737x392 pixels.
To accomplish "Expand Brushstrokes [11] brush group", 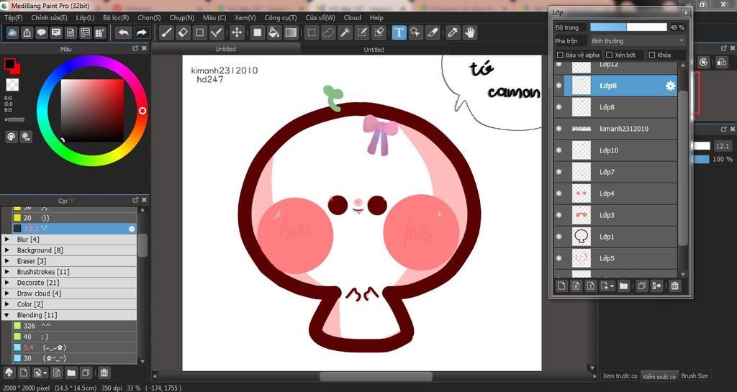I will 7,272.
